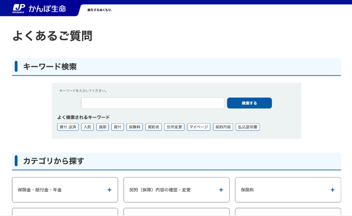Select the 満期 keyword tag
Image resolution: width=352 pixels, height=216 pixels.
(x=102, y=127)
